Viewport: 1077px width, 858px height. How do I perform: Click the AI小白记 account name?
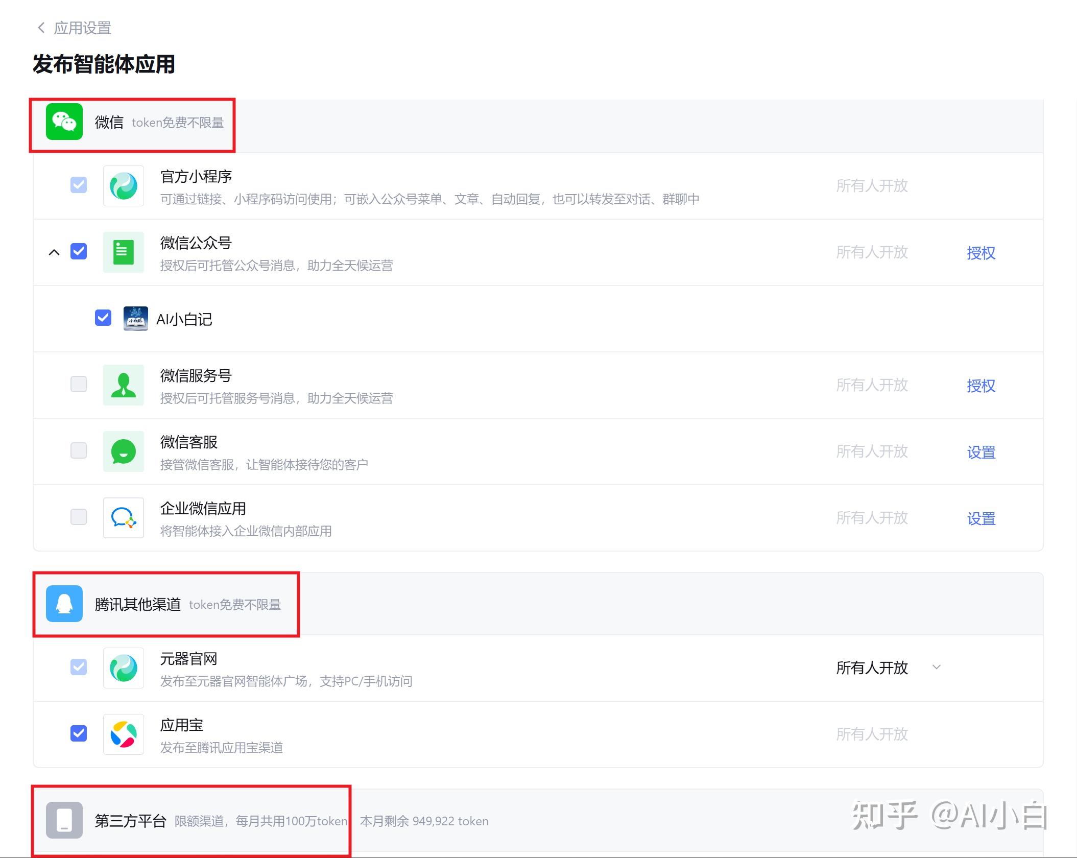click(x=184, y=319)
